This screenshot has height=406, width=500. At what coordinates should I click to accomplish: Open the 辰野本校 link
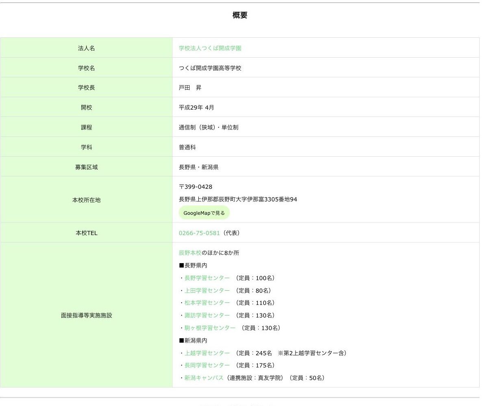tap(190, 253)
